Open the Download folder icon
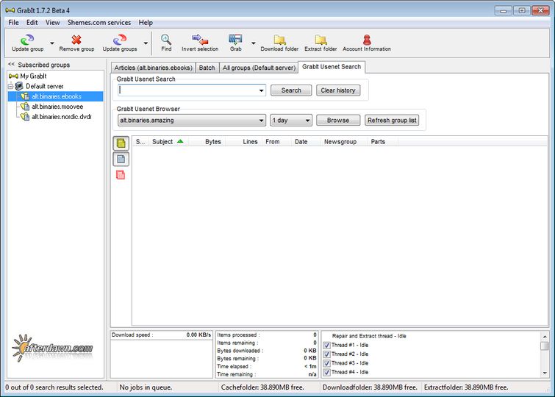The height and width of the screenshot is (397, 555). [x=279, y=39]
